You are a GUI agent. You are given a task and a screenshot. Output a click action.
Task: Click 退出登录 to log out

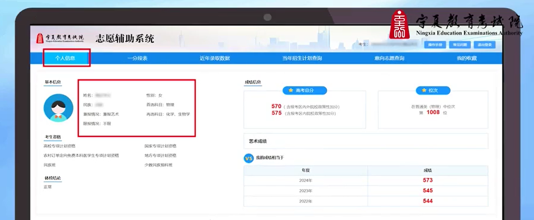pos(485,45)
